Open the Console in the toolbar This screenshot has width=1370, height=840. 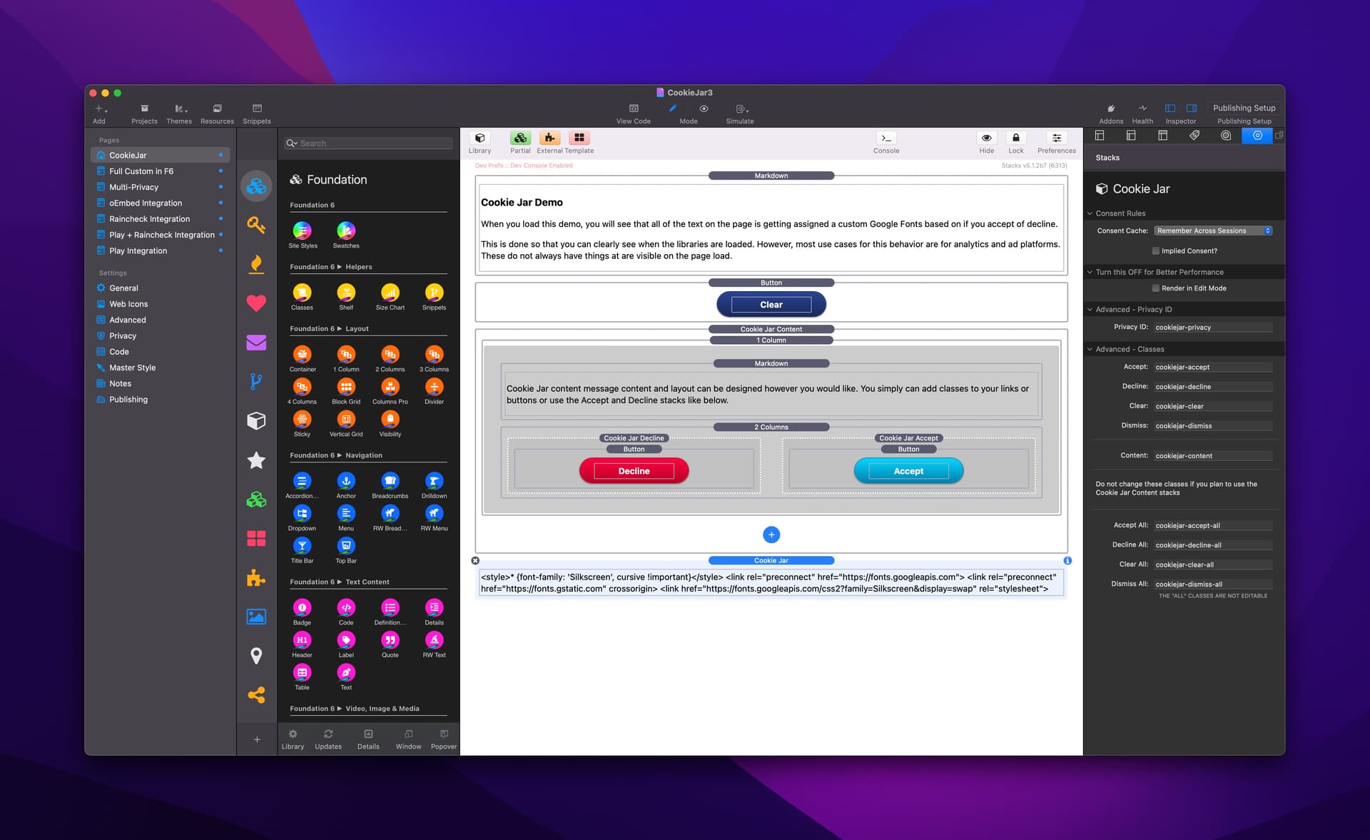point(886,142)
